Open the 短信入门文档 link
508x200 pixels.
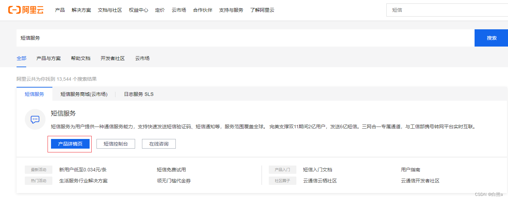pyautogui.click(x=318, y=170)
